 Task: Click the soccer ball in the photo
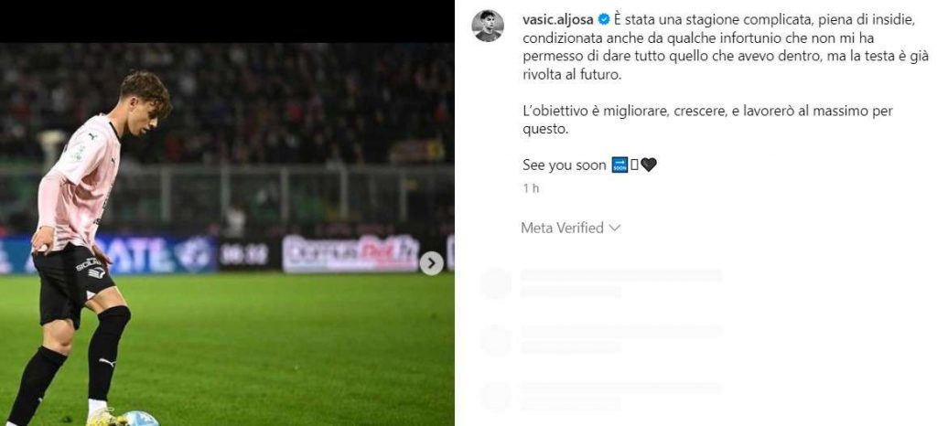140,419
